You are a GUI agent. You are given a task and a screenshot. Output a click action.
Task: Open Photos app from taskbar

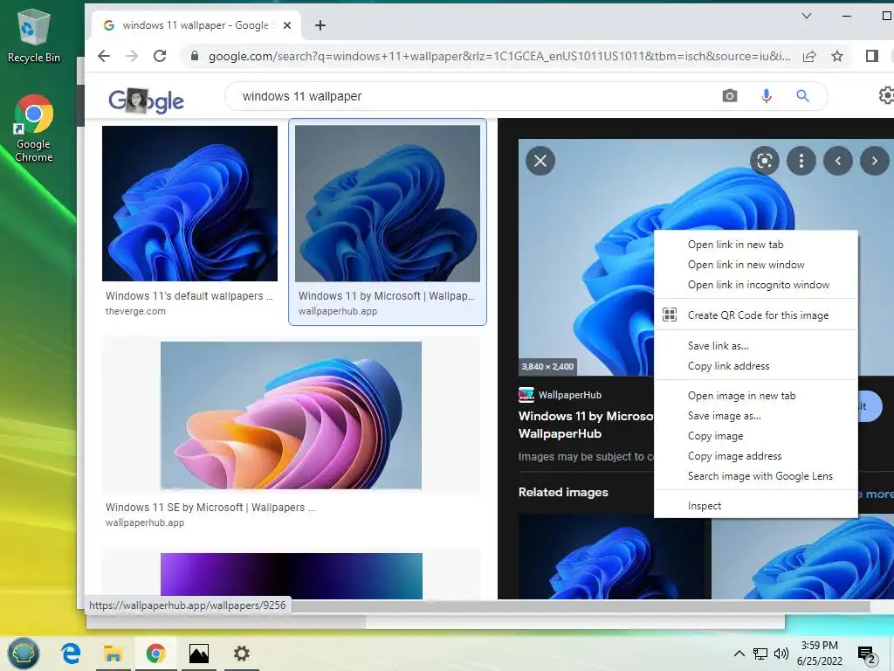[198, 654]
